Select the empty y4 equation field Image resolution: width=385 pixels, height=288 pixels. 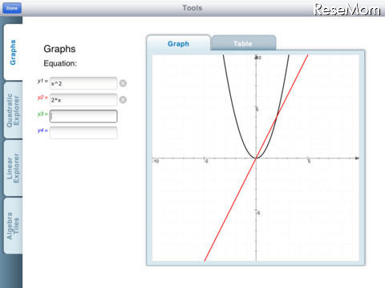click(x=83, y=133)
